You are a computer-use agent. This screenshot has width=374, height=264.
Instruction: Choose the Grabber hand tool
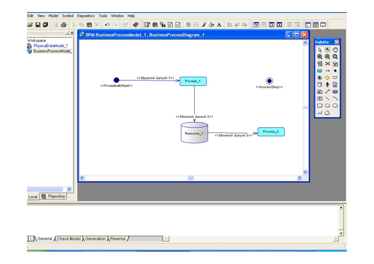(x=335, y=50)
